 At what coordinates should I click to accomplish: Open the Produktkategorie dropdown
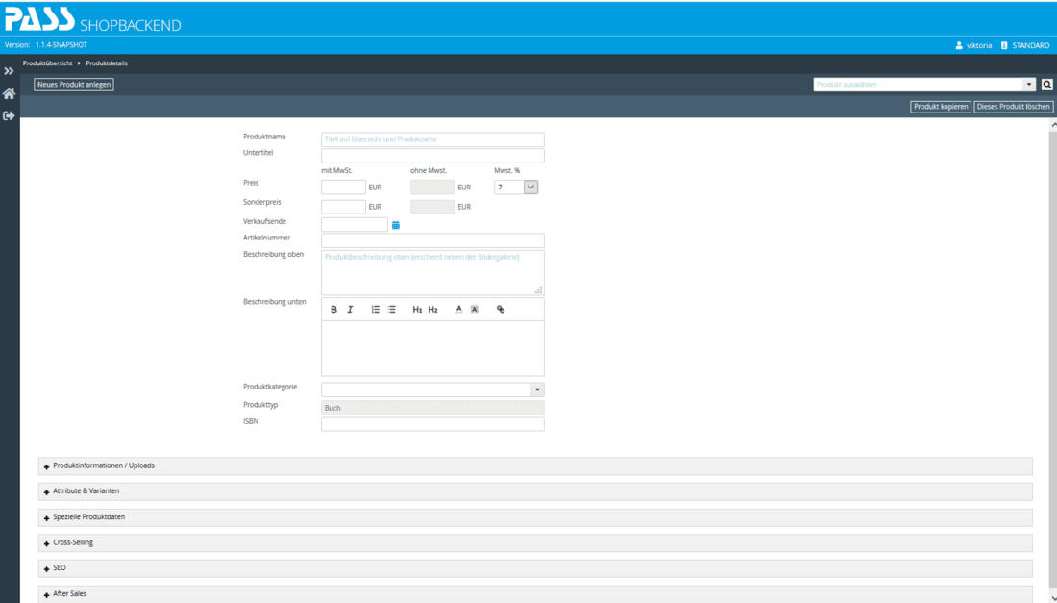click(537, 389)
